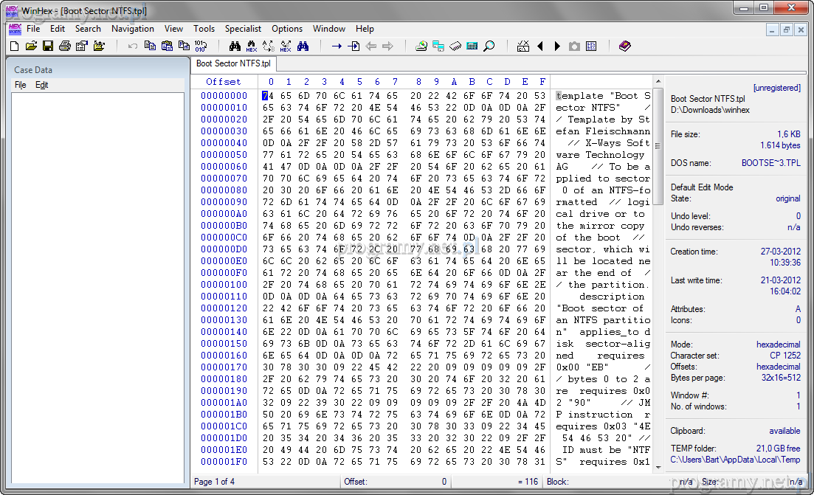
Task: Open the Tools menu
Action: pos(204,29)
